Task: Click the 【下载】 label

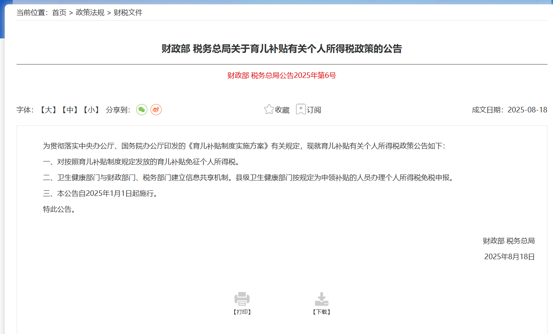Action: (x=321, y=312)
